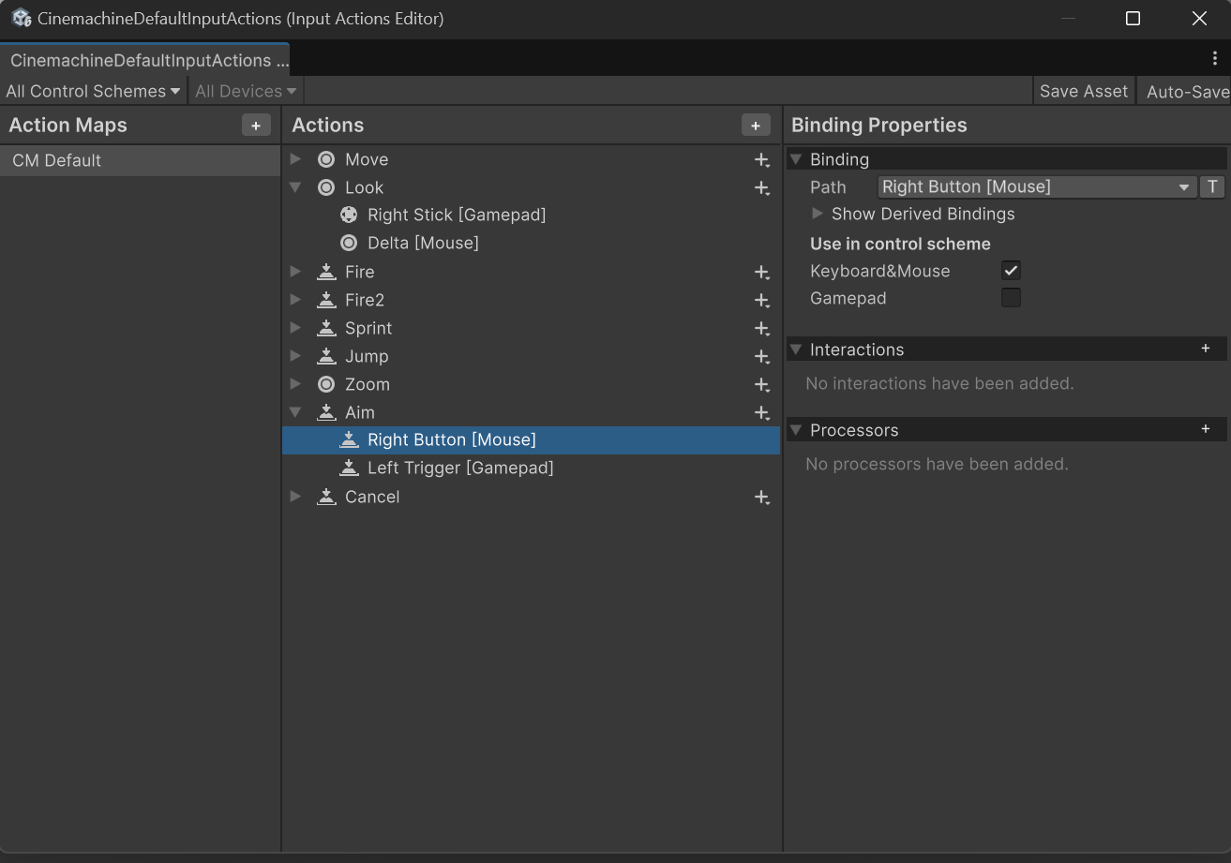Uncheck the Keyboard&Mouse control scheme
The width and height of the screenshot is (1231, 863).
(1011, 271)
